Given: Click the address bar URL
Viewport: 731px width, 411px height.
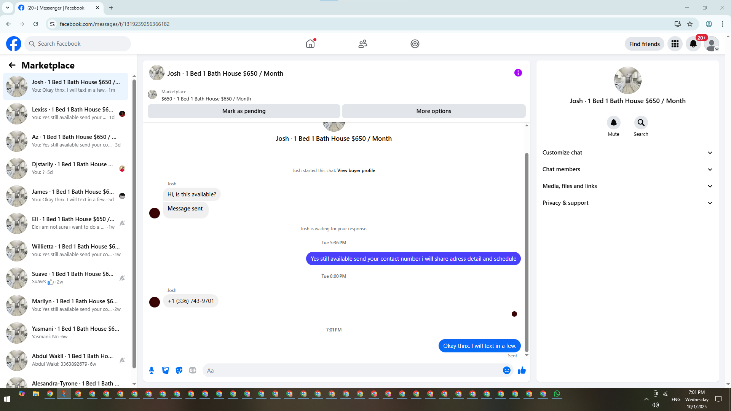Looking at the screenshot, I should [115, 24].
